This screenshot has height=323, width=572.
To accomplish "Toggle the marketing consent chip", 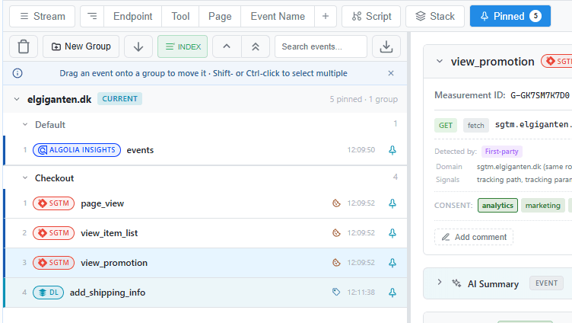I will click(543, 206).
